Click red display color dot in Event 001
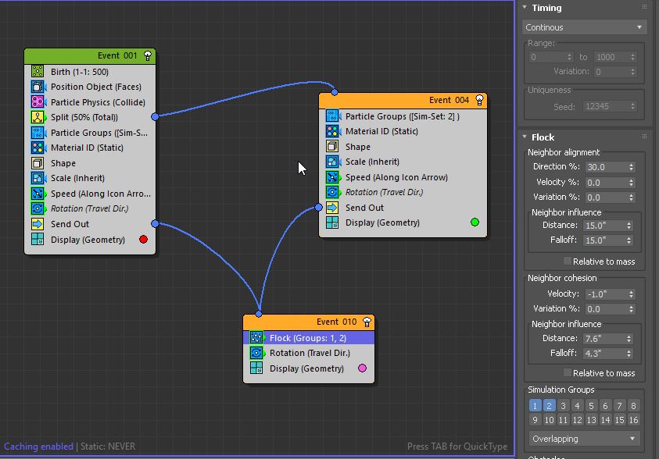 point(143,240)
